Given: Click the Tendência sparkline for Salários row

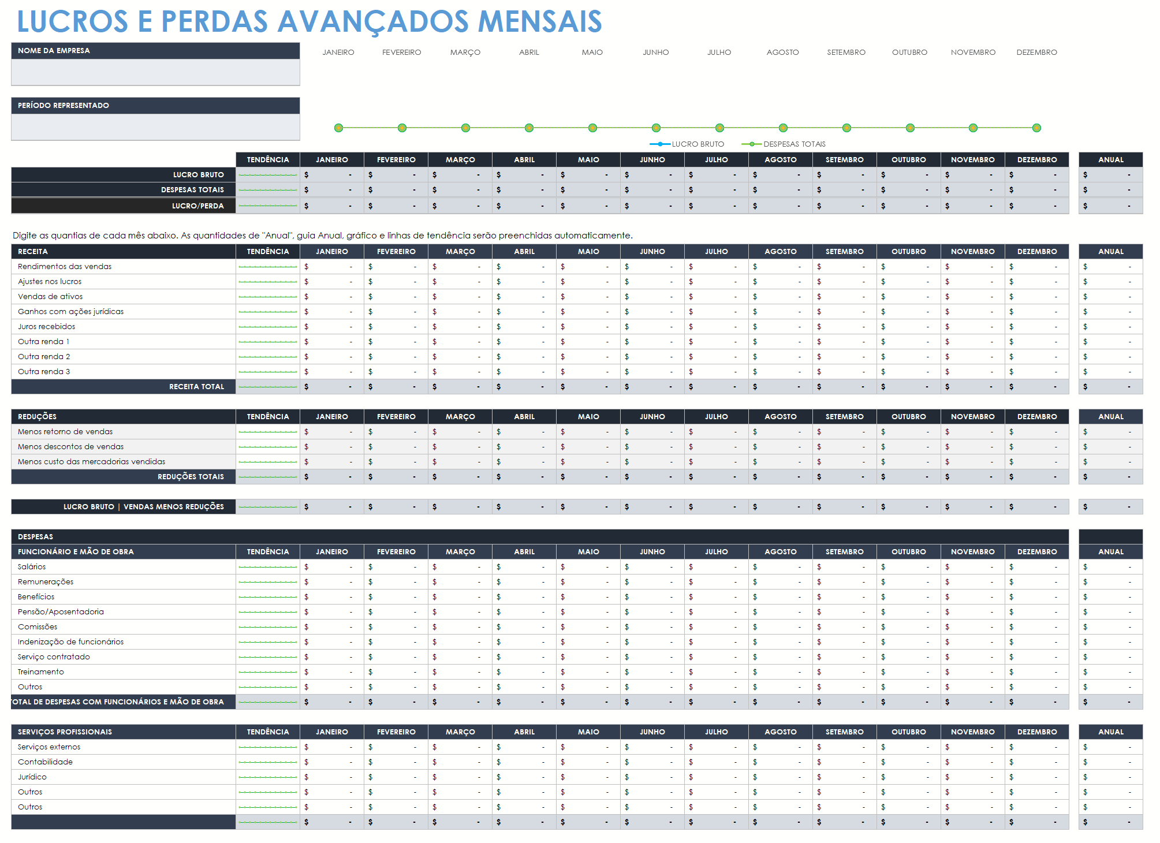Looking at the screenshot, I should [x=268, y=566].
